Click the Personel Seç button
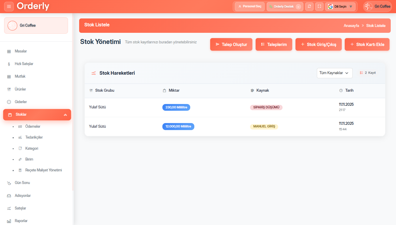Viewport: 396px width, 225px height. [250, 6]
